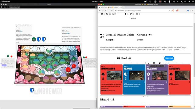Click Cortana's heart health icon
The width and height of the screenshot is (195, 109).
pos(149,35)
